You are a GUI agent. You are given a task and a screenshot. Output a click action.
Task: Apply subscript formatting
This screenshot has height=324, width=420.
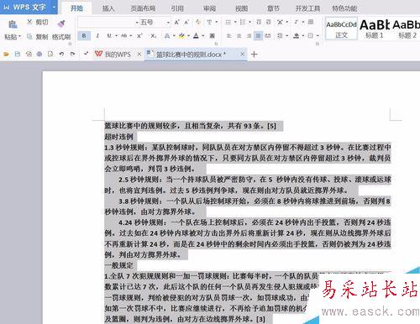154,36
